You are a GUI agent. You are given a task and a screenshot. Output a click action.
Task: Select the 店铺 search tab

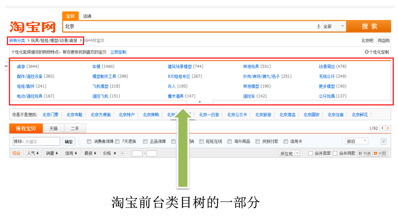[87, 16]
